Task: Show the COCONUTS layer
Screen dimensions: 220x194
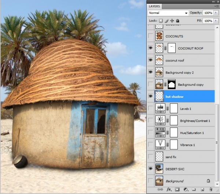Action: (151, 36)
